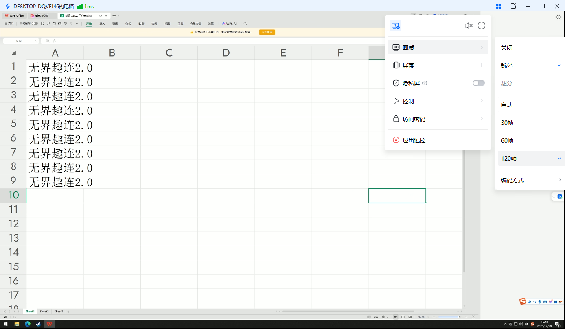The height and width of the screenshot is (329, 565).
Task: Select the monitor 1 display icon
Action: click(395, 26)
